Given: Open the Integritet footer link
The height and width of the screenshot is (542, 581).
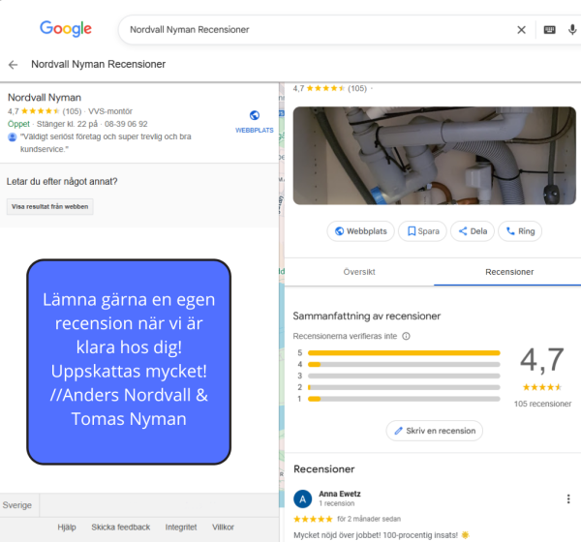Looking at the screenshot, I should [181, 527].
